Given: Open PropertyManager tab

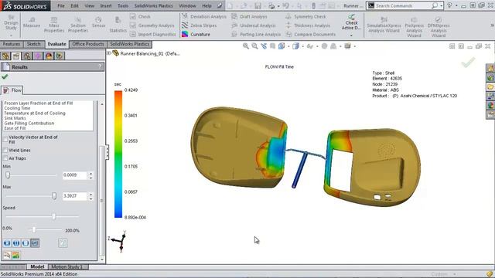Looking at the screenshot, I should tap(16, 56).
